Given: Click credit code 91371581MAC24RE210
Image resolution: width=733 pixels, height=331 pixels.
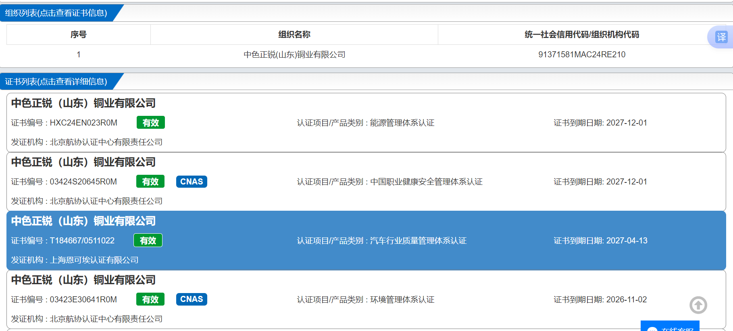Looking at the screenshot, I should click(x=582, y=54).
